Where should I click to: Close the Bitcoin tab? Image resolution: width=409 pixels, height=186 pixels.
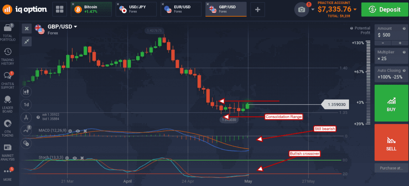tap(73, 4)
